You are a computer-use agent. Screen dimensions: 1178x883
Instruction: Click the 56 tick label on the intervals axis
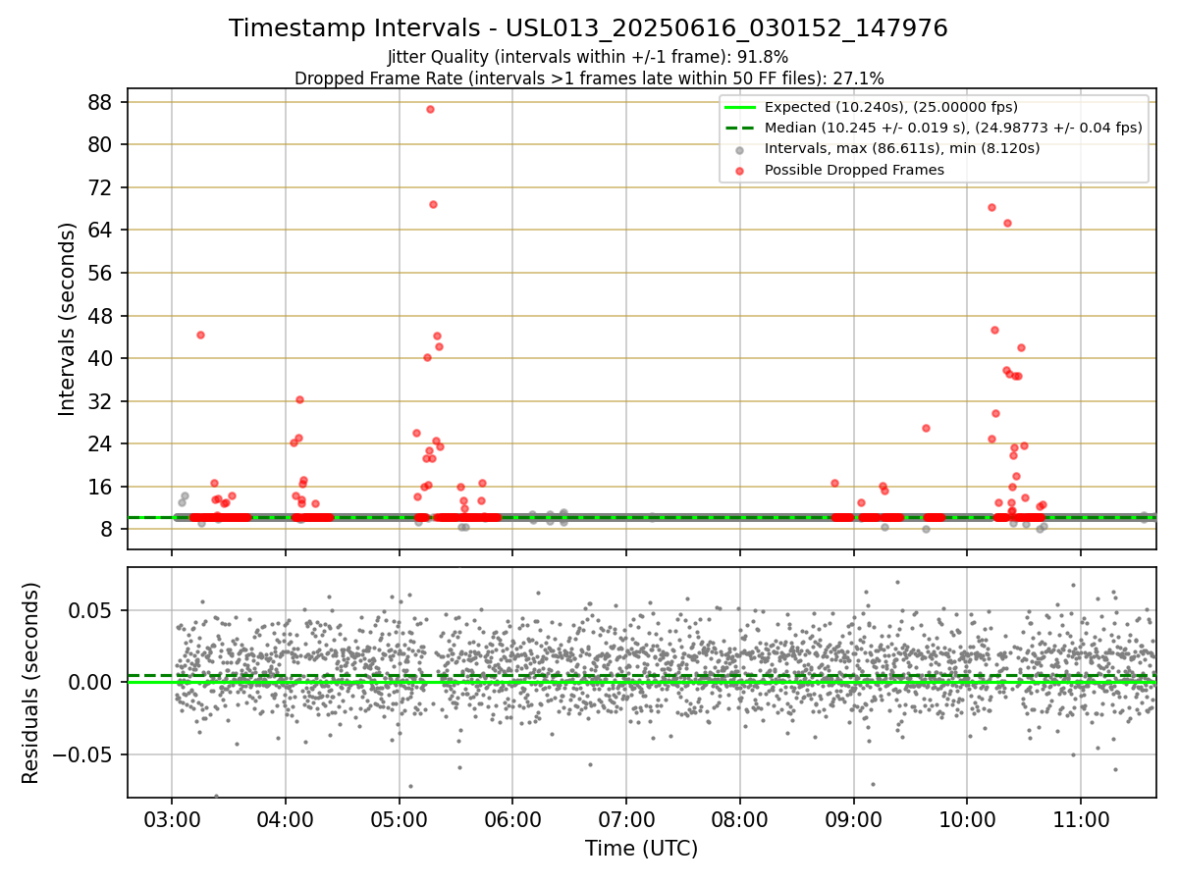(102, 273)
